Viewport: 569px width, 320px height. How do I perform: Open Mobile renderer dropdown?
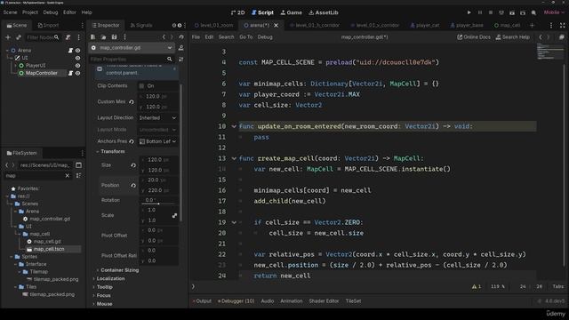click(x=554, y=12)
